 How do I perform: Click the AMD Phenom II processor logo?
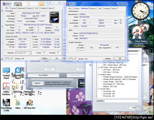coord(54,17)
